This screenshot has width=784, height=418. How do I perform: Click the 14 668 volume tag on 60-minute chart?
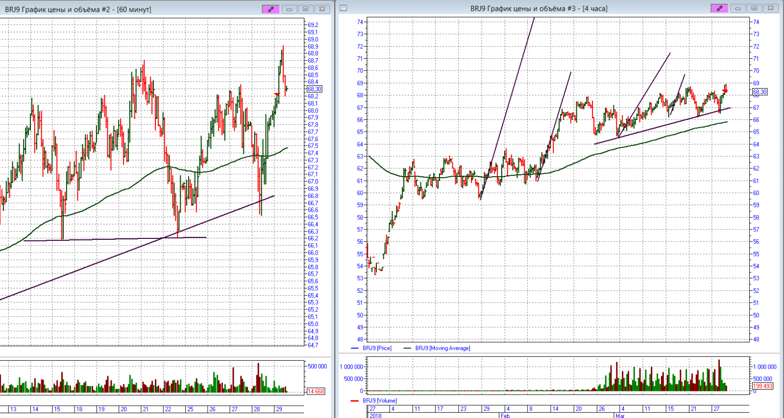(316, 391)
